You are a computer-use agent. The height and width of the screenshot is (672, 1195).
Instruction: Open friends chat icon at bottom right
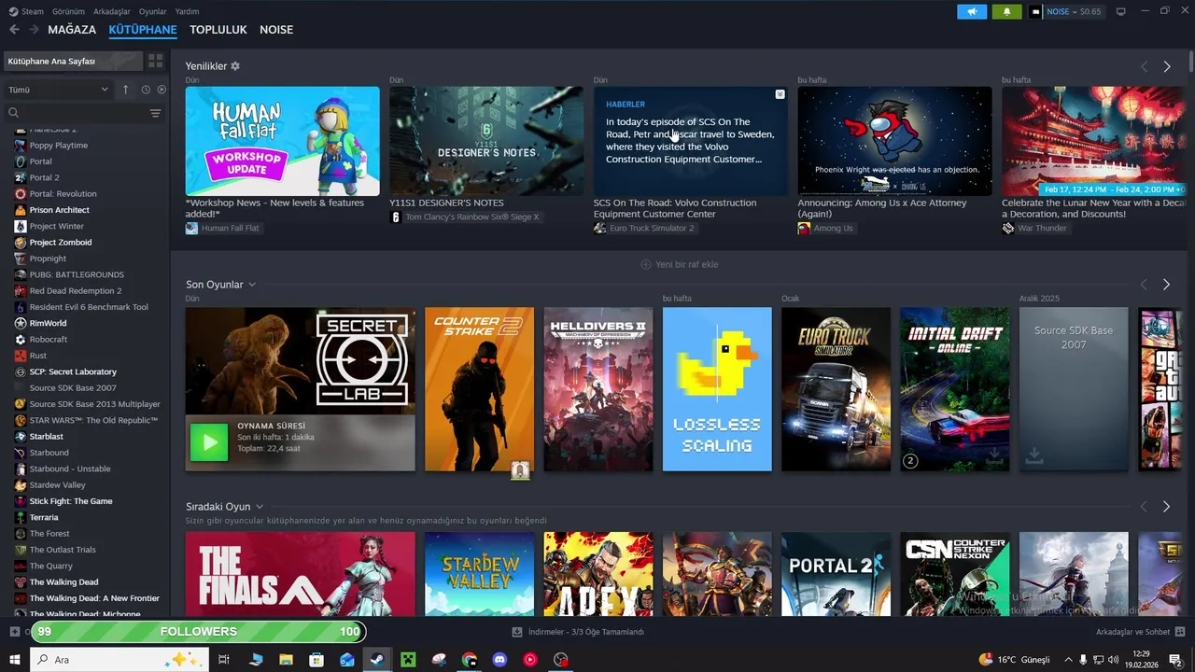pos(1180,632)
